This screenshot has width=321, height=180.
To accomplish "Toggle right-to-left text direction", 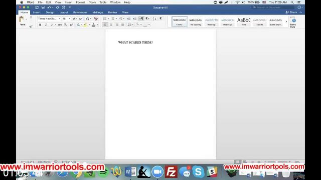I will point(147,19).
